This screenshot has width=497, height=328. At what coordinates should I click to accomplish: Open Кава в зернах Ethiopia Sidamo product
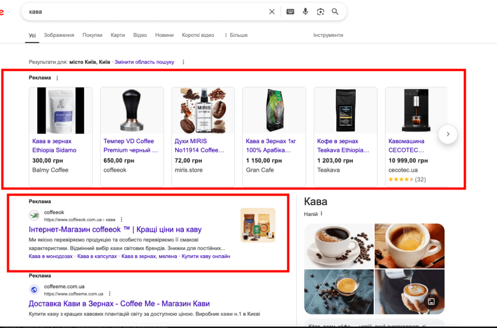click(x=54, y=146)
